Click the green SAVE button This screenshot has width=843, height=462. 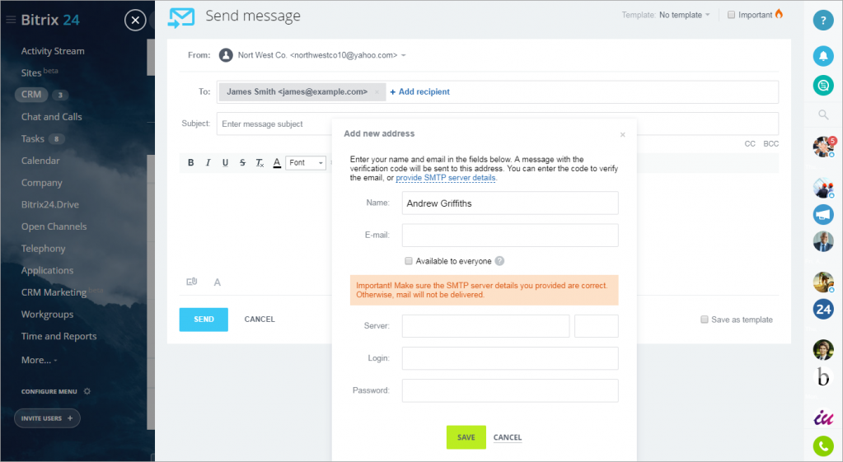click(466, 437)
